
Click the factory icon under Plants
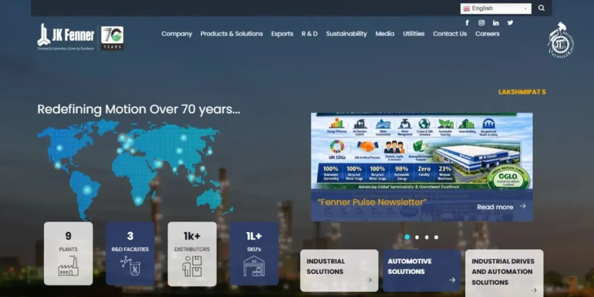tap(68, 266)
